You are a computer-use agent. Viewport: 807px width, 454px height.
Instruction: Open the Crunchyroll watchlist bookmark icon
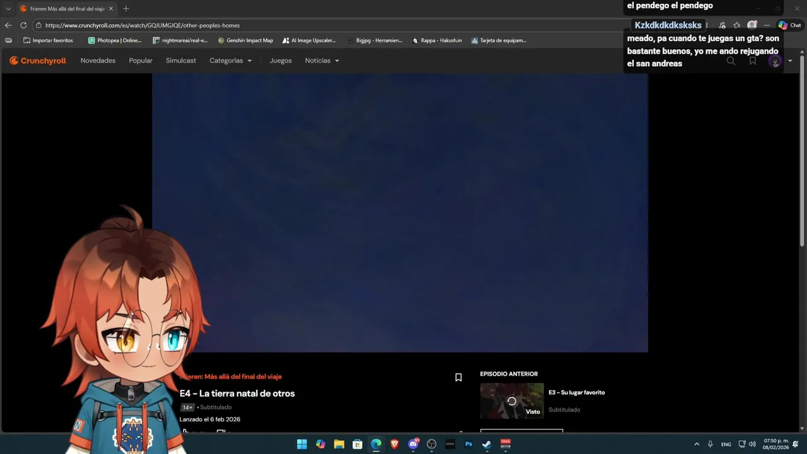tap(753, 61)
